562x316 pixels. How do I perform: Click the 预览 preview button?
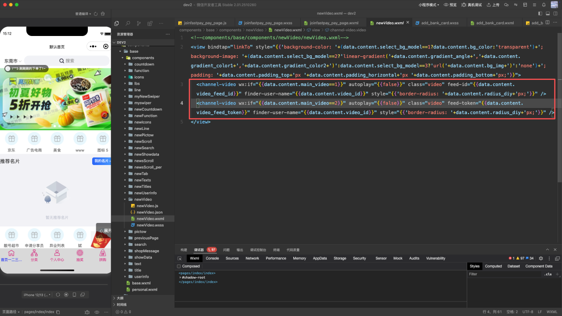(450, 5)
